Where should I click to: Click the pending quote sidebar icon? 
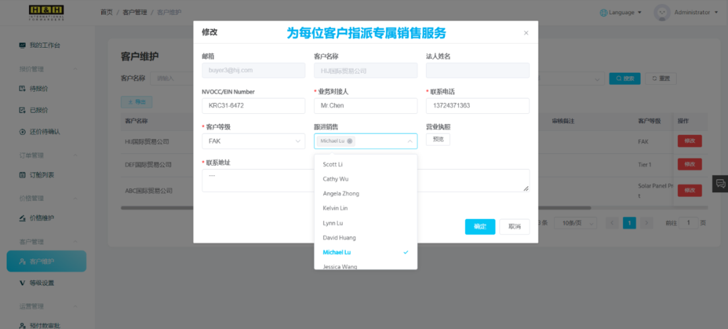22,88
